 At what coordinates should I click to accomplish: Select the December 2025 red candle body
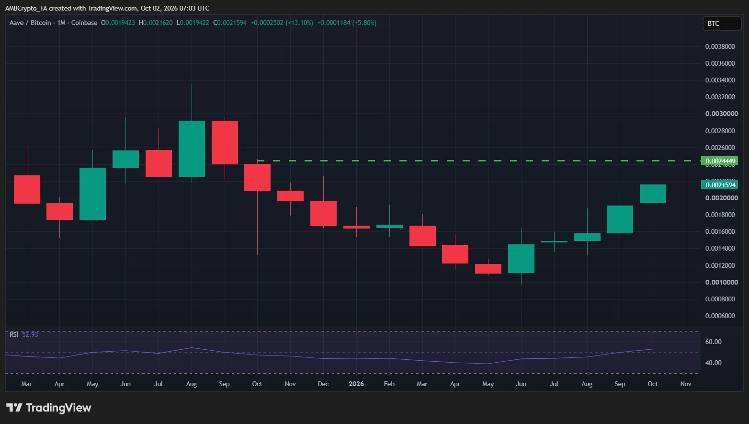(x=323, y=214)
